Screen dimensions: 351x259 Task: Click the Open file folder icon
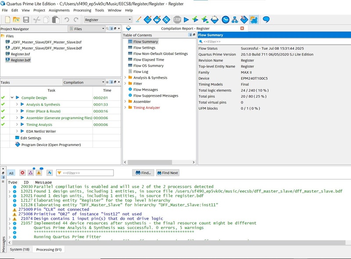[16, 20]
